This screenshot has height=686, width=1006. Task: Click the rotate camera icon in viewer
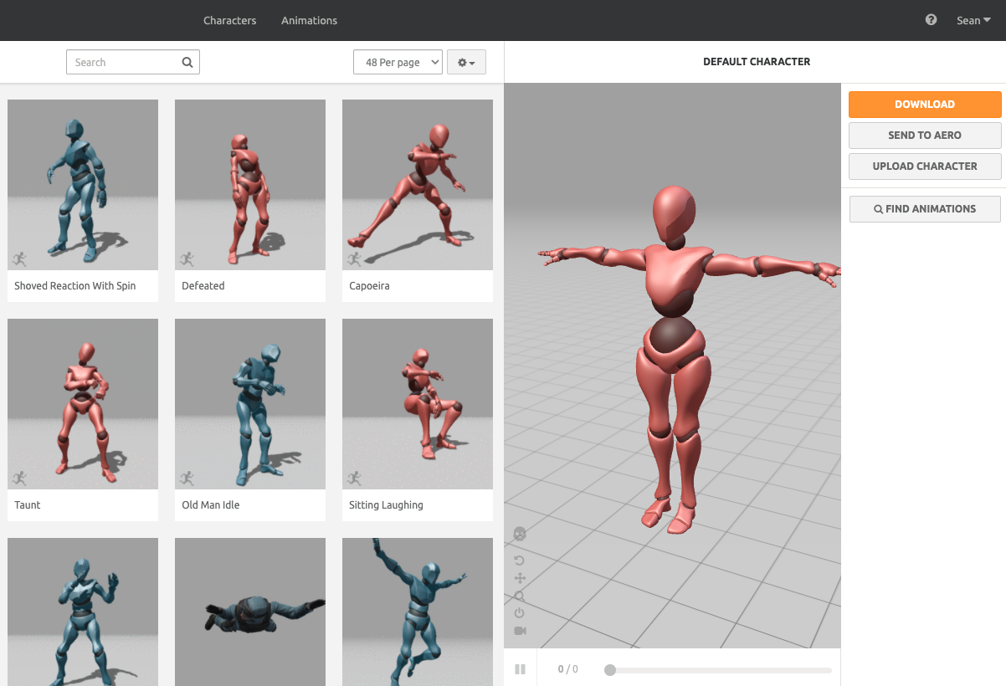pyautogui.click(x=520, y=561)
